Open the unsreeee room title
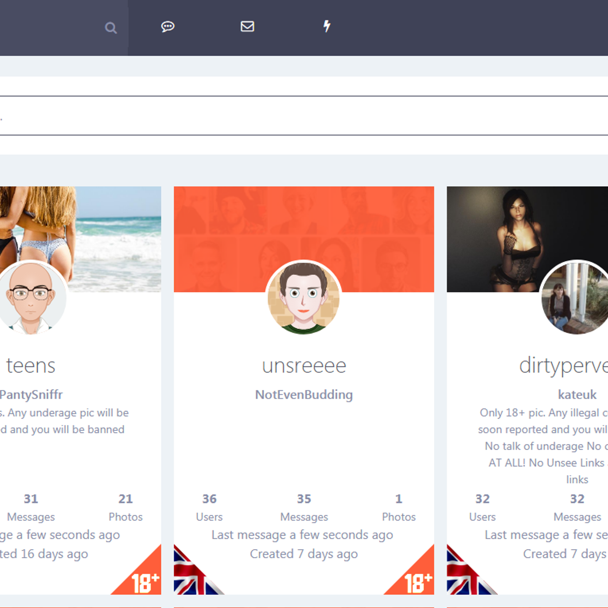This screenshot has width=608, height=608. coord(304,366)
